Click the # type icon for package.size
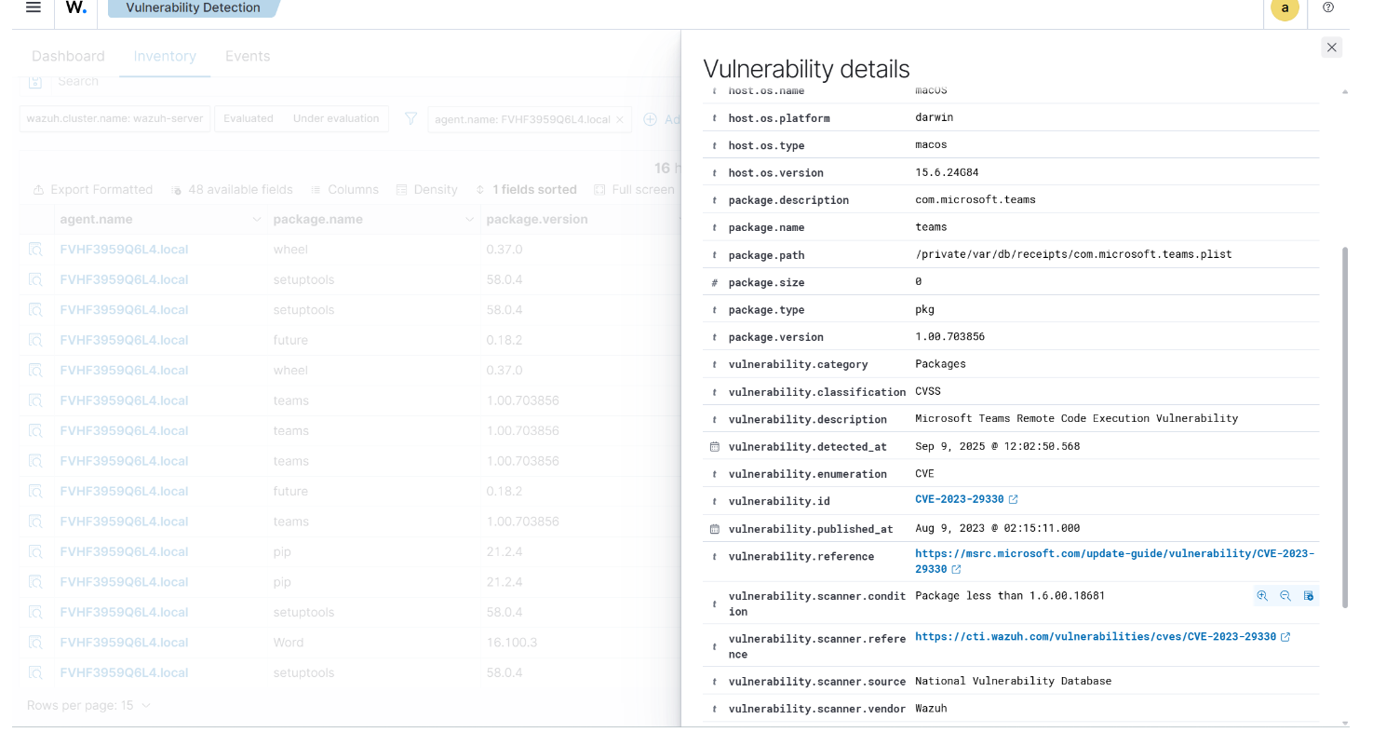Screen dimensions: 1386x746 (x=714, y=282)
